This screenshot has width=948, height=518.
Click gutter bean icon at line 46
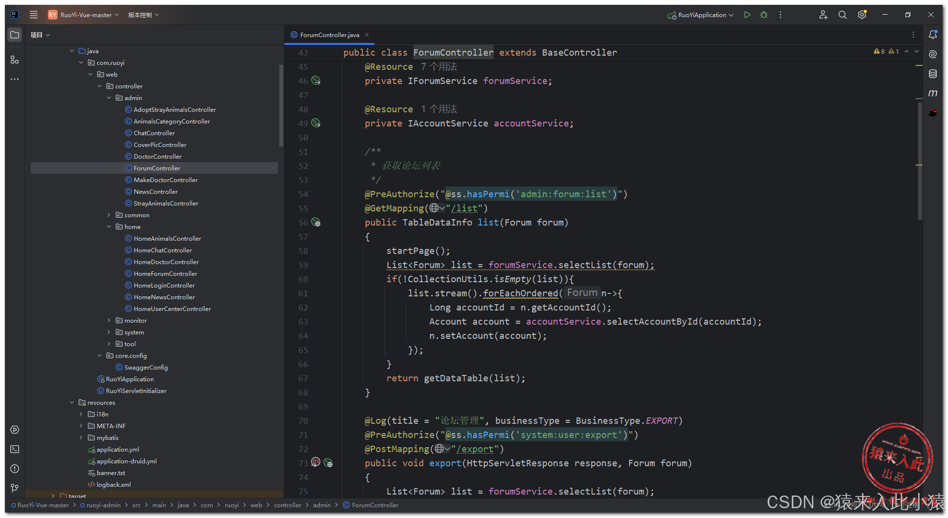coord(316,81)
